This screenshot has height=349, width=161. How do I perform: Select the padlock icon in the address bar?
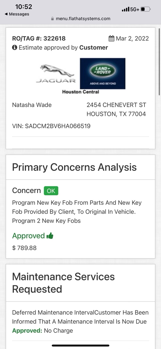tap(52, 18)
